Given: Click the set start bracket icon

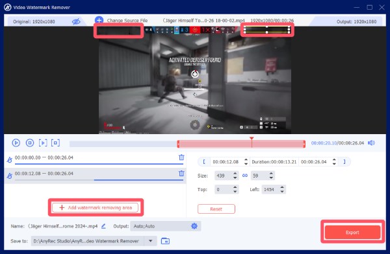Looking at the screenshot, I should pos(204,162).
